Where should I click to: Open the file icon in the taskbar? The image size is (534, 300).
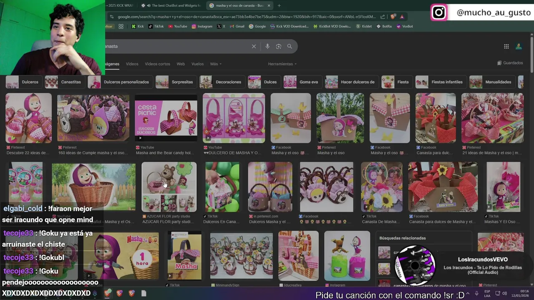click(144, 293)
